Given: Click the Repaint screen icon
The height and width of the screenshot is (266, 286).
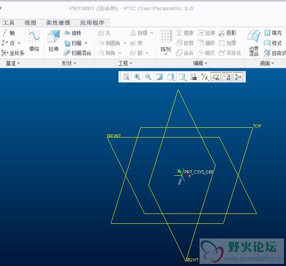Looking at the screenshot, I should point(159,77).
